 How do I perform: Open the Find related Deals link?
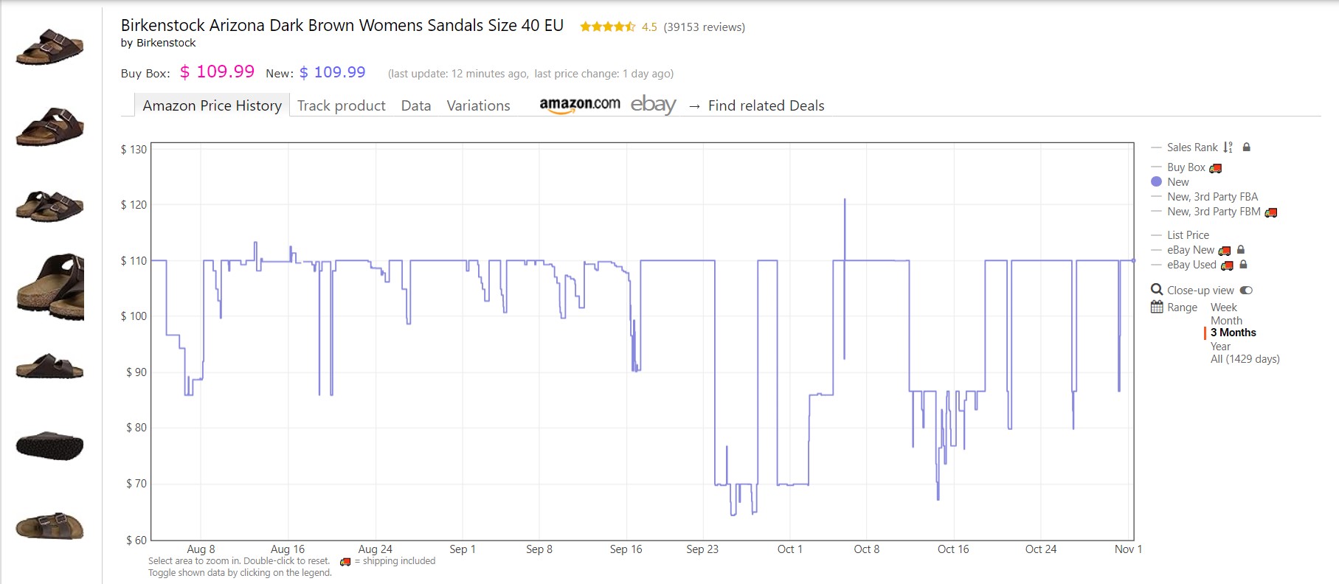pos(766,105)
